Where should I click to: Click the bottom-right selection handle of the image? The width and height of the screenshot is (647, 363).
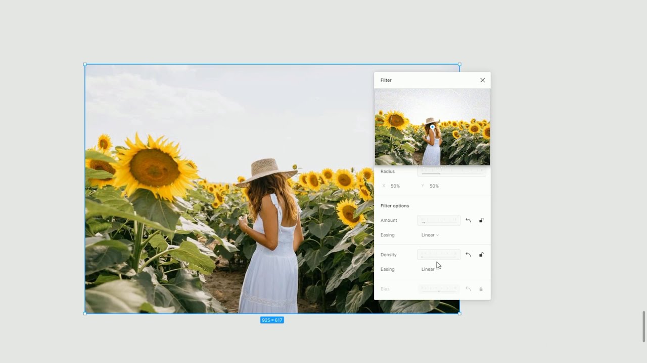[459, 314]
